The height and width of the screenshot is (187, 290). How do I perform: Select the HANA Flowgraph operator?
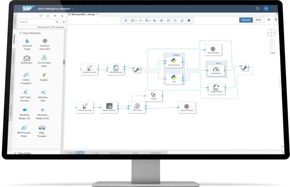coord(26,78)
